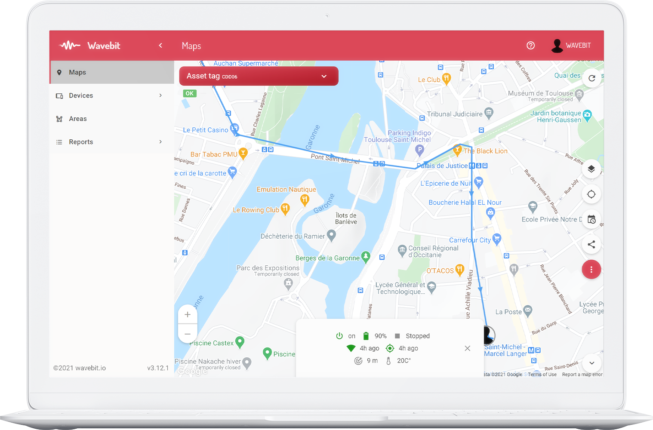This screenshot has width=653, height=430.
Task: Click the green OK status badge
Action: pos(190,93)
